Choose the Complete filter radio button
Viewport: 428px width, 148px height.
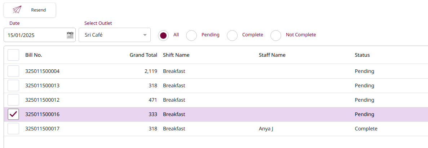(x=232, y=35)
